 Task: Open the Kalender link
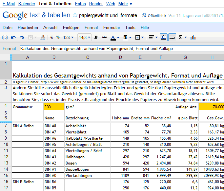[27, 4]
